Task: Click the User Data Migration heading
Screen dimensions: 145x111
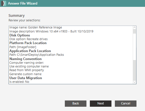Action: pos(26,78)
